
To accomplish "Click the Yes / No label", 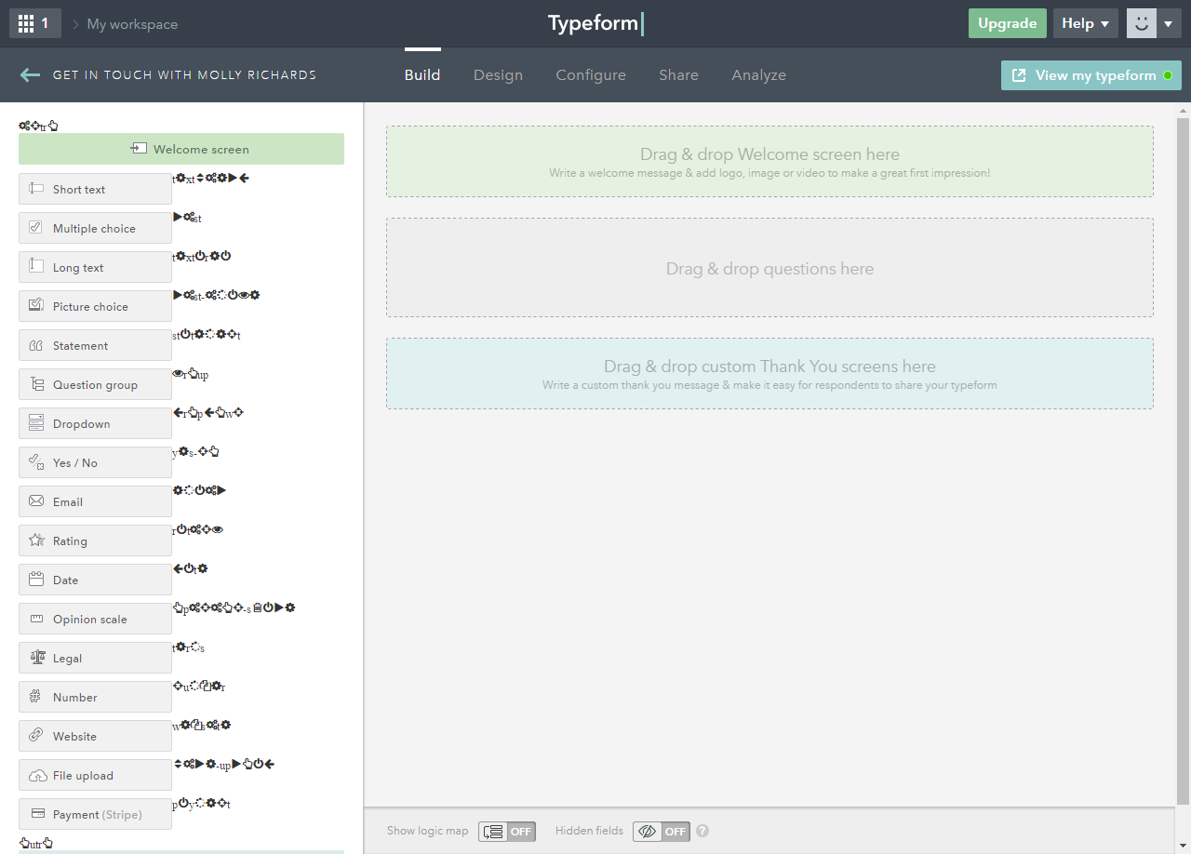I will tap(75, 462).
